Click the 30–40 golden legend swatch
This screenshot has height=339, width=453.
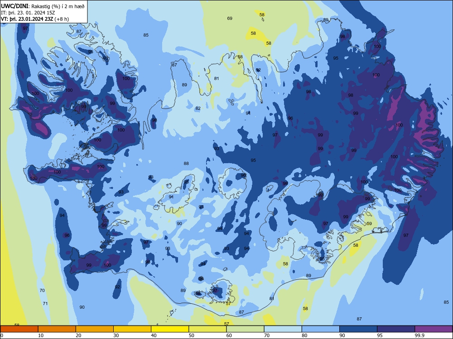(132, 329)
